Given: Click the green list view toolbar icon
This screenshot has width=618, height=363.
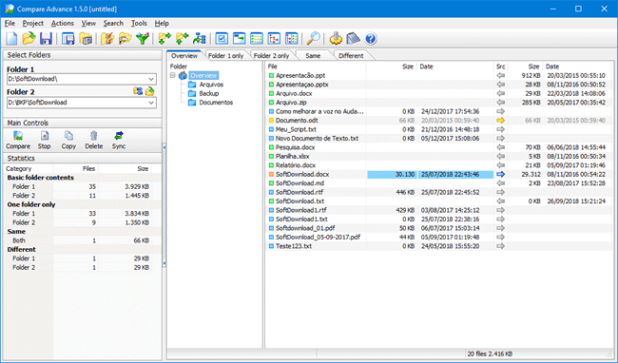Looking at the screenshot, I should (x=257, y=39).
